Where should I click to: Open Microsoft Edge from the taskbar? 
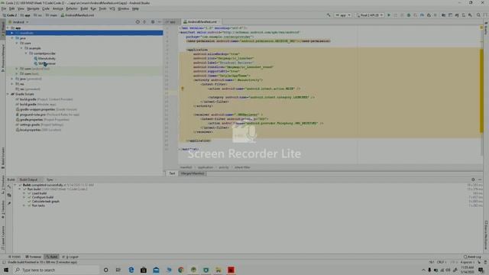(x=131, y=270)
